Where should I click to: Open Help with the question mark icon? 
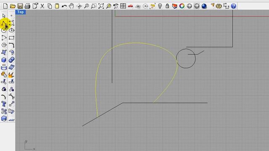tap(233, 6)
